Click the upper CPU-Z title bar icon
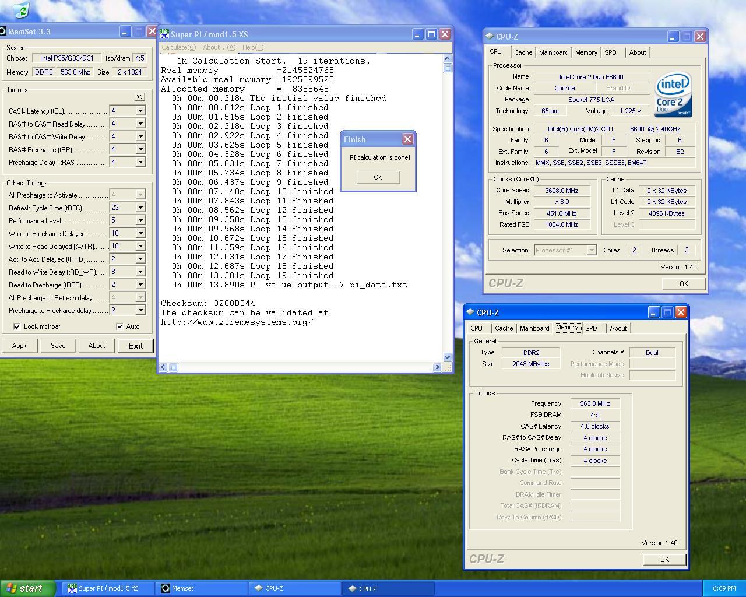Viewport: 746px width, 597px height. click(x=490, y=36)
